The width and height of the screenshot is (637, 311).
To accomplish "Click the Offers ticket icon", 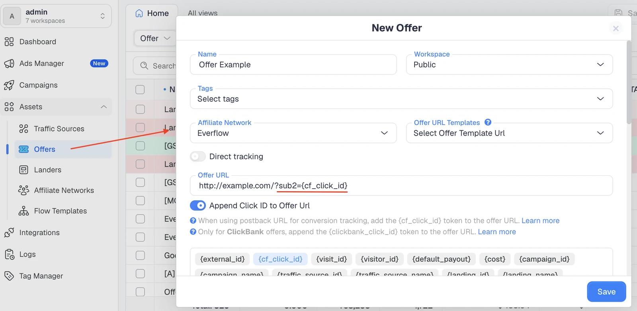I will click(23, 149).
